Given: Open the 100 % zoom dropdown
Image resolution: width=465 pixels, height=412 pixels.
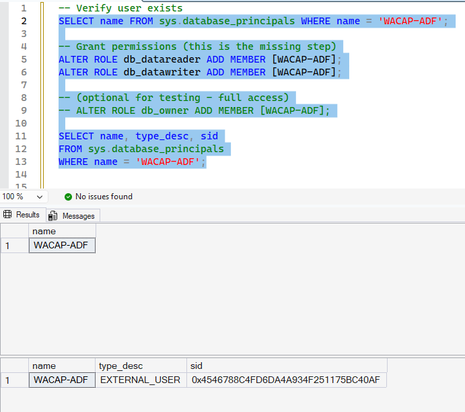Looking at the screenshot, I should 22,197.
